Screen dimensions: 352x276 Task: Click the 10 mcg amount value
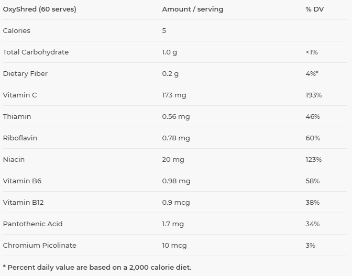174,245
